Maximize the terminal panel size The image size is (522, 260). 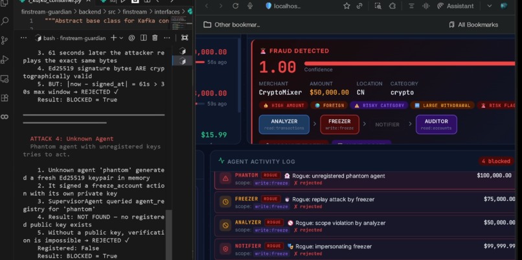point(185,38)
